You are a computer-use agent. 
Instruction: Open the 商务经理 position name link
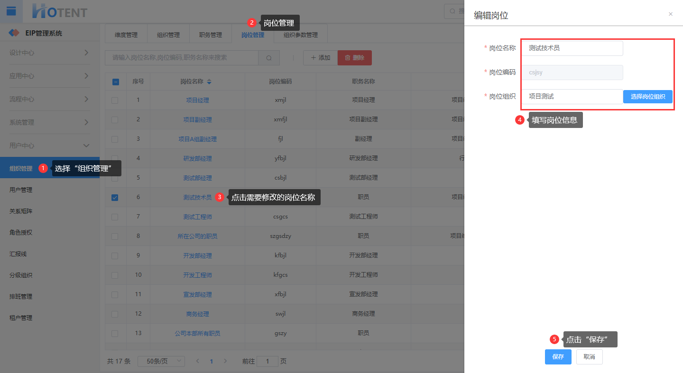198,314
